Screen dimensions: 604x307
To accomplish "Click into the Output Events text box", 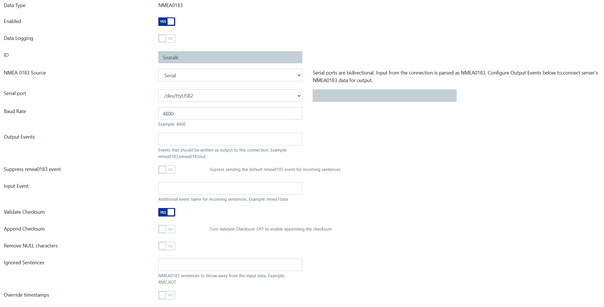I will click(x=230, y=139).
